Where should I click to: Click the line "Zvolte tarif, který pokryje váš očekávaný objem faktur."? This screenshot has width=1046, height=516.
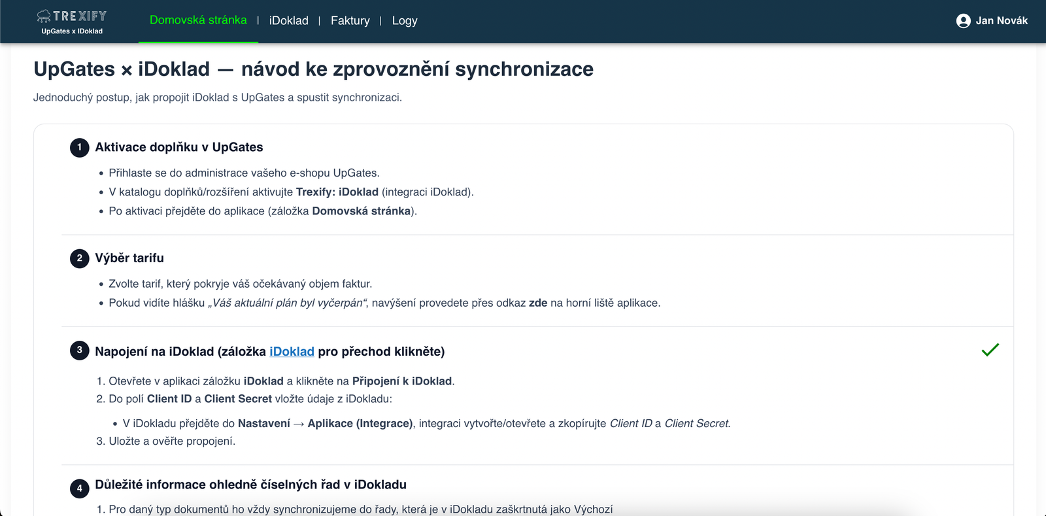[x=241, y=283]
